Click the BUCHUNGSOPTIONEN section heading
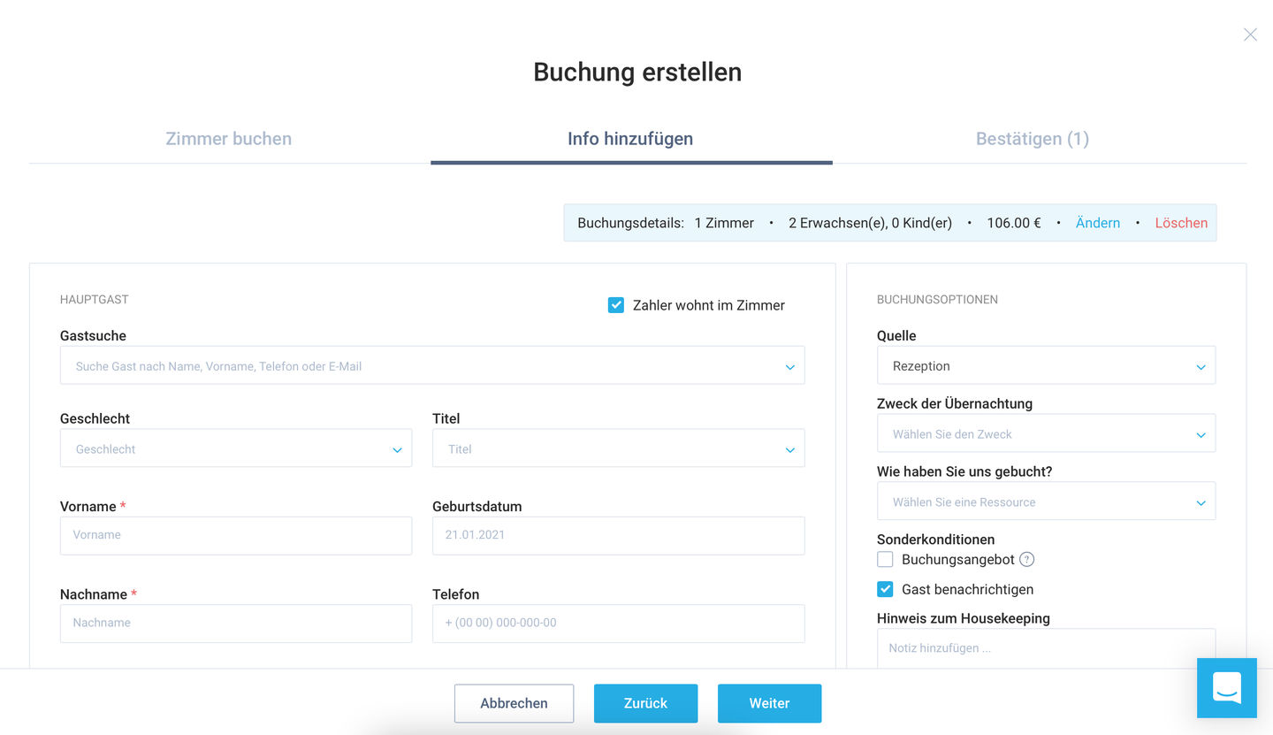1273x735 pixels. click(x=937, y=300)
